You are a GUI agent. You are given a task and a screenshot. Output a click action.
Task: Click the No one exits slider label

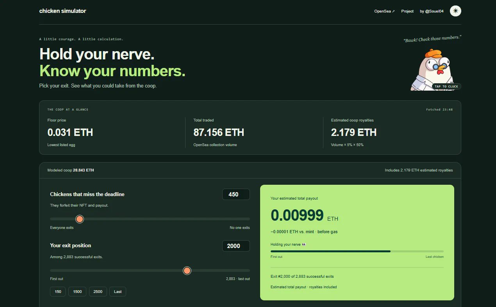tap(240, 228)
